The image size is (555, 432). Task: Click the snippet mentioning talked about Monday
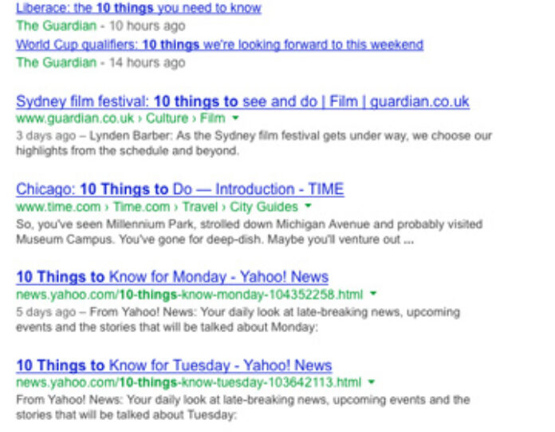click(x=238, y=319)
